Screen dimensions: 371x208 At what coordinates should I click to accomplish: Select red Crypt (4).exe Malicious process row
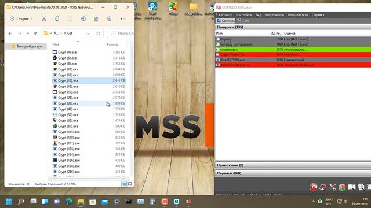(293, 55)
